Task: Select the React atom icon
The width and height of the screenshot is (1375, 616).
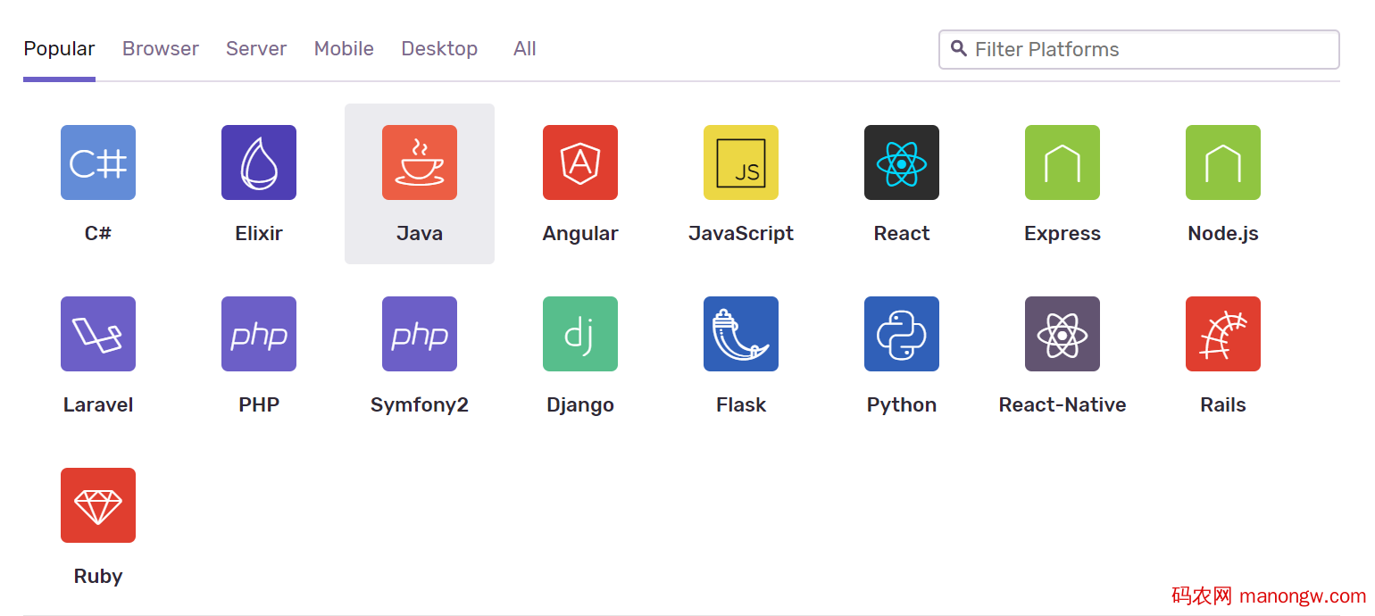Action: pyautogui.click(x=902, y=162)
